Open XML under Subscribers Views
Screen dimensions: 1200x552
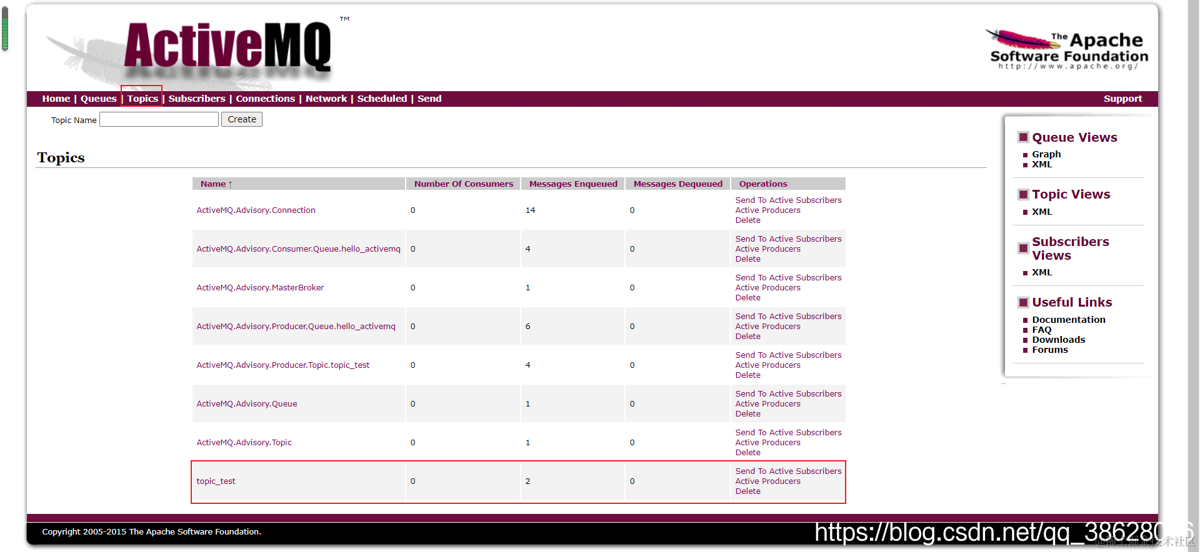pyautogui.click(x=1042, y=272)
